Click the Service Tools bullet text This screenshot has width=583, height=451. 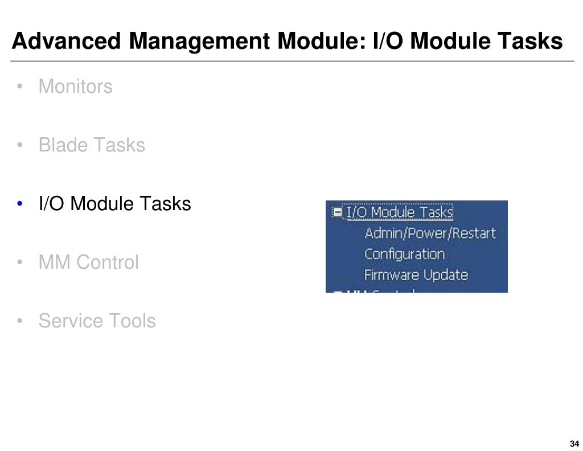click(97, 321)
